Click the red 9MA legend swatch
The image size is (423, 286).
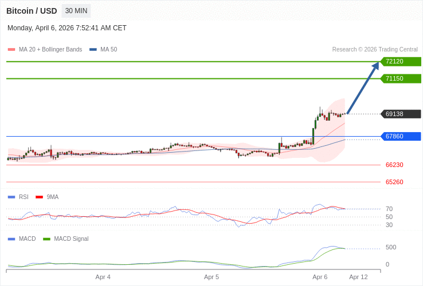point(40,197)
